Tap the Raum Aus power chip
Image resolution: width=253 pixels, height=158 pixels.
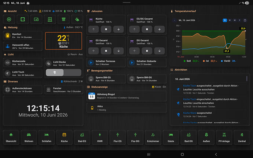click(75, 54)
